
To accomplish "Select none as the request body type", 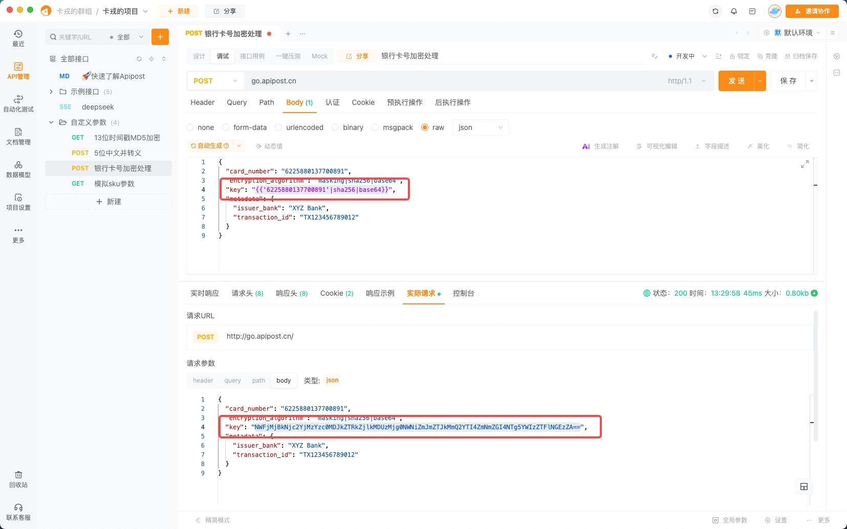I will 190,127.
